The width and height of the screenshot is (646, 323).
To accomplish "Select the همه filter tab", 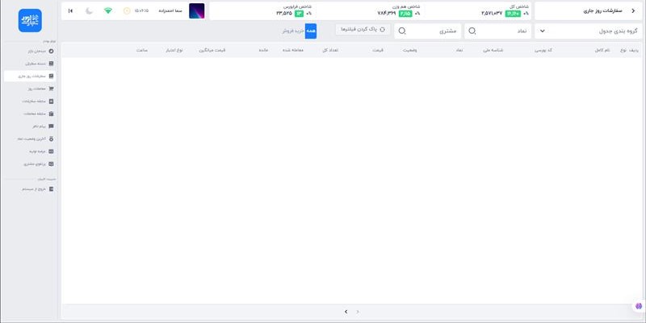I will [x=310, y=31].
